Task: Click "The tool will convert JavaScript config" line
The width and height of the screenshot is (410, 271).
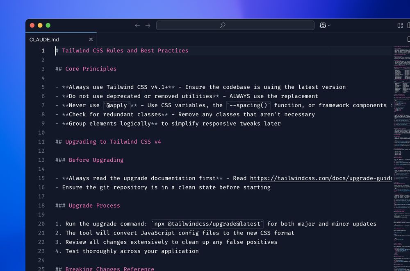Action: pyautogui.click(x=175, y=233)
